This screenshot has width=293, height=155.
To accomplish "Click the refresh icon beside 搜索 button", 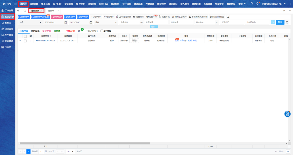I will [287, 22].
